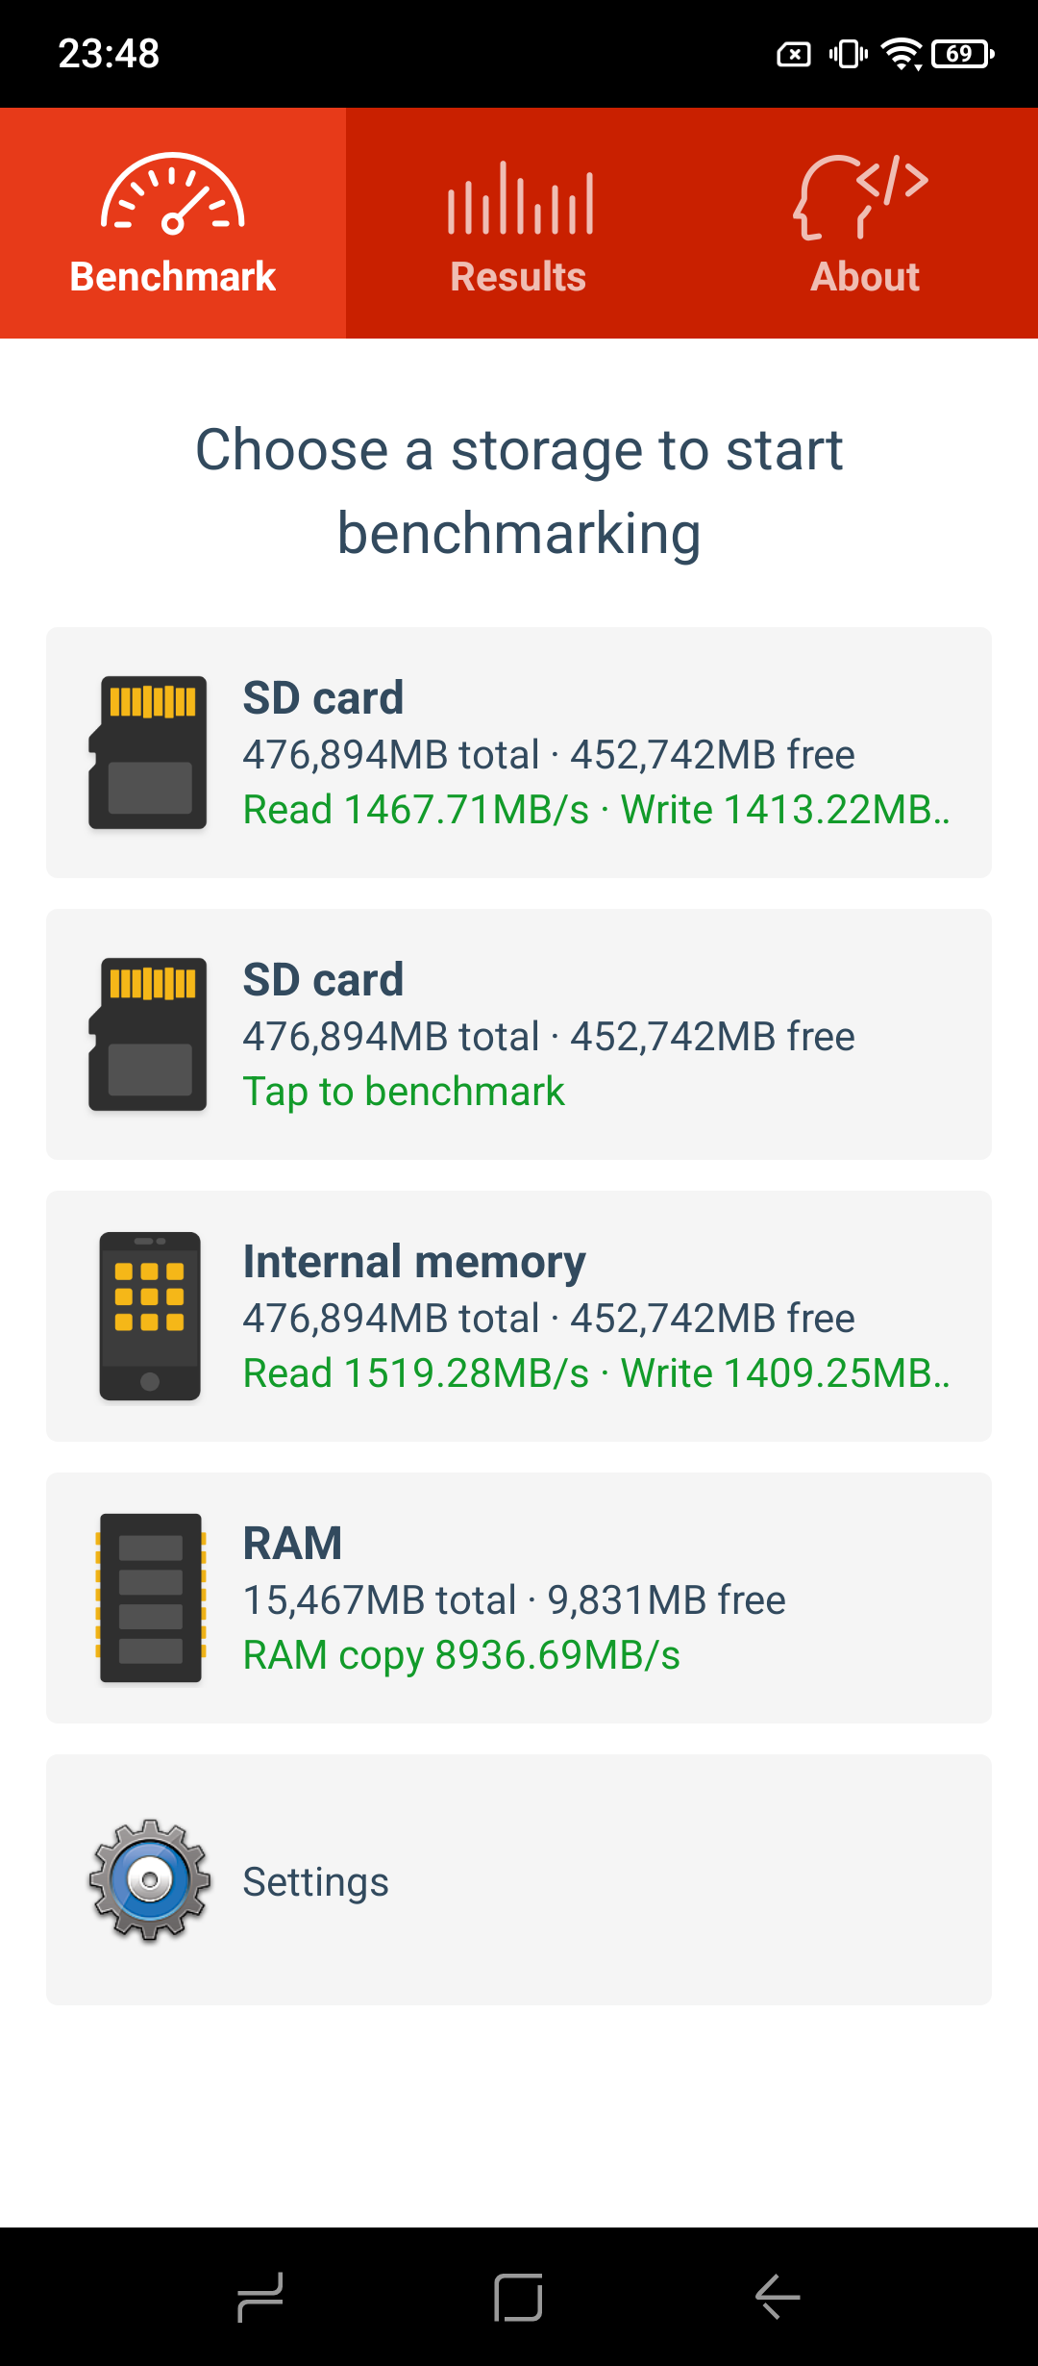Tap the Read 1519.28MB/s internal memory result
1038x2366 pixels.
(415, 1373)
